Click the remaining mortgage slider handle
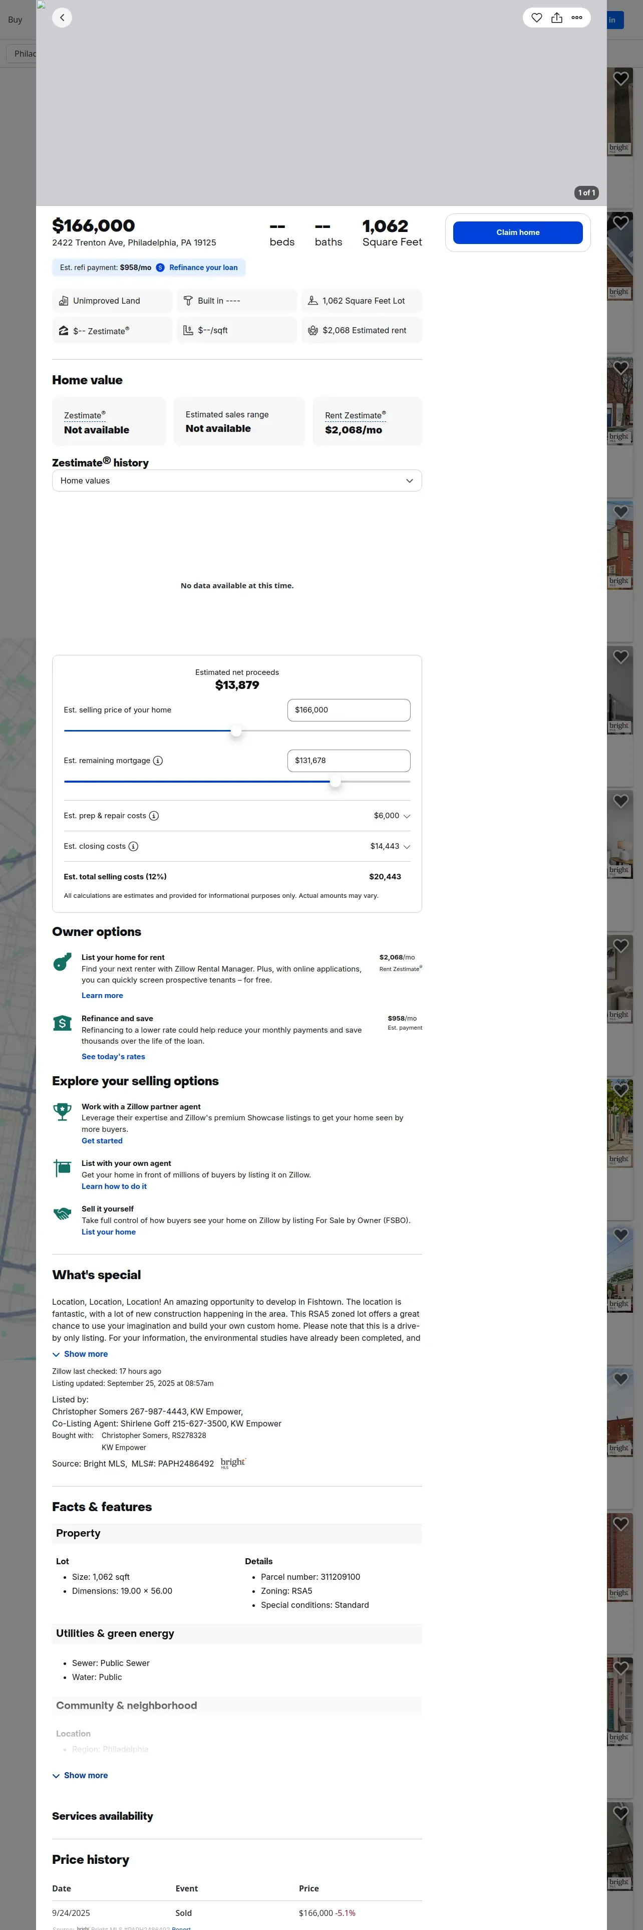This screenshot has height=1930, width=643. click(336, 782)
